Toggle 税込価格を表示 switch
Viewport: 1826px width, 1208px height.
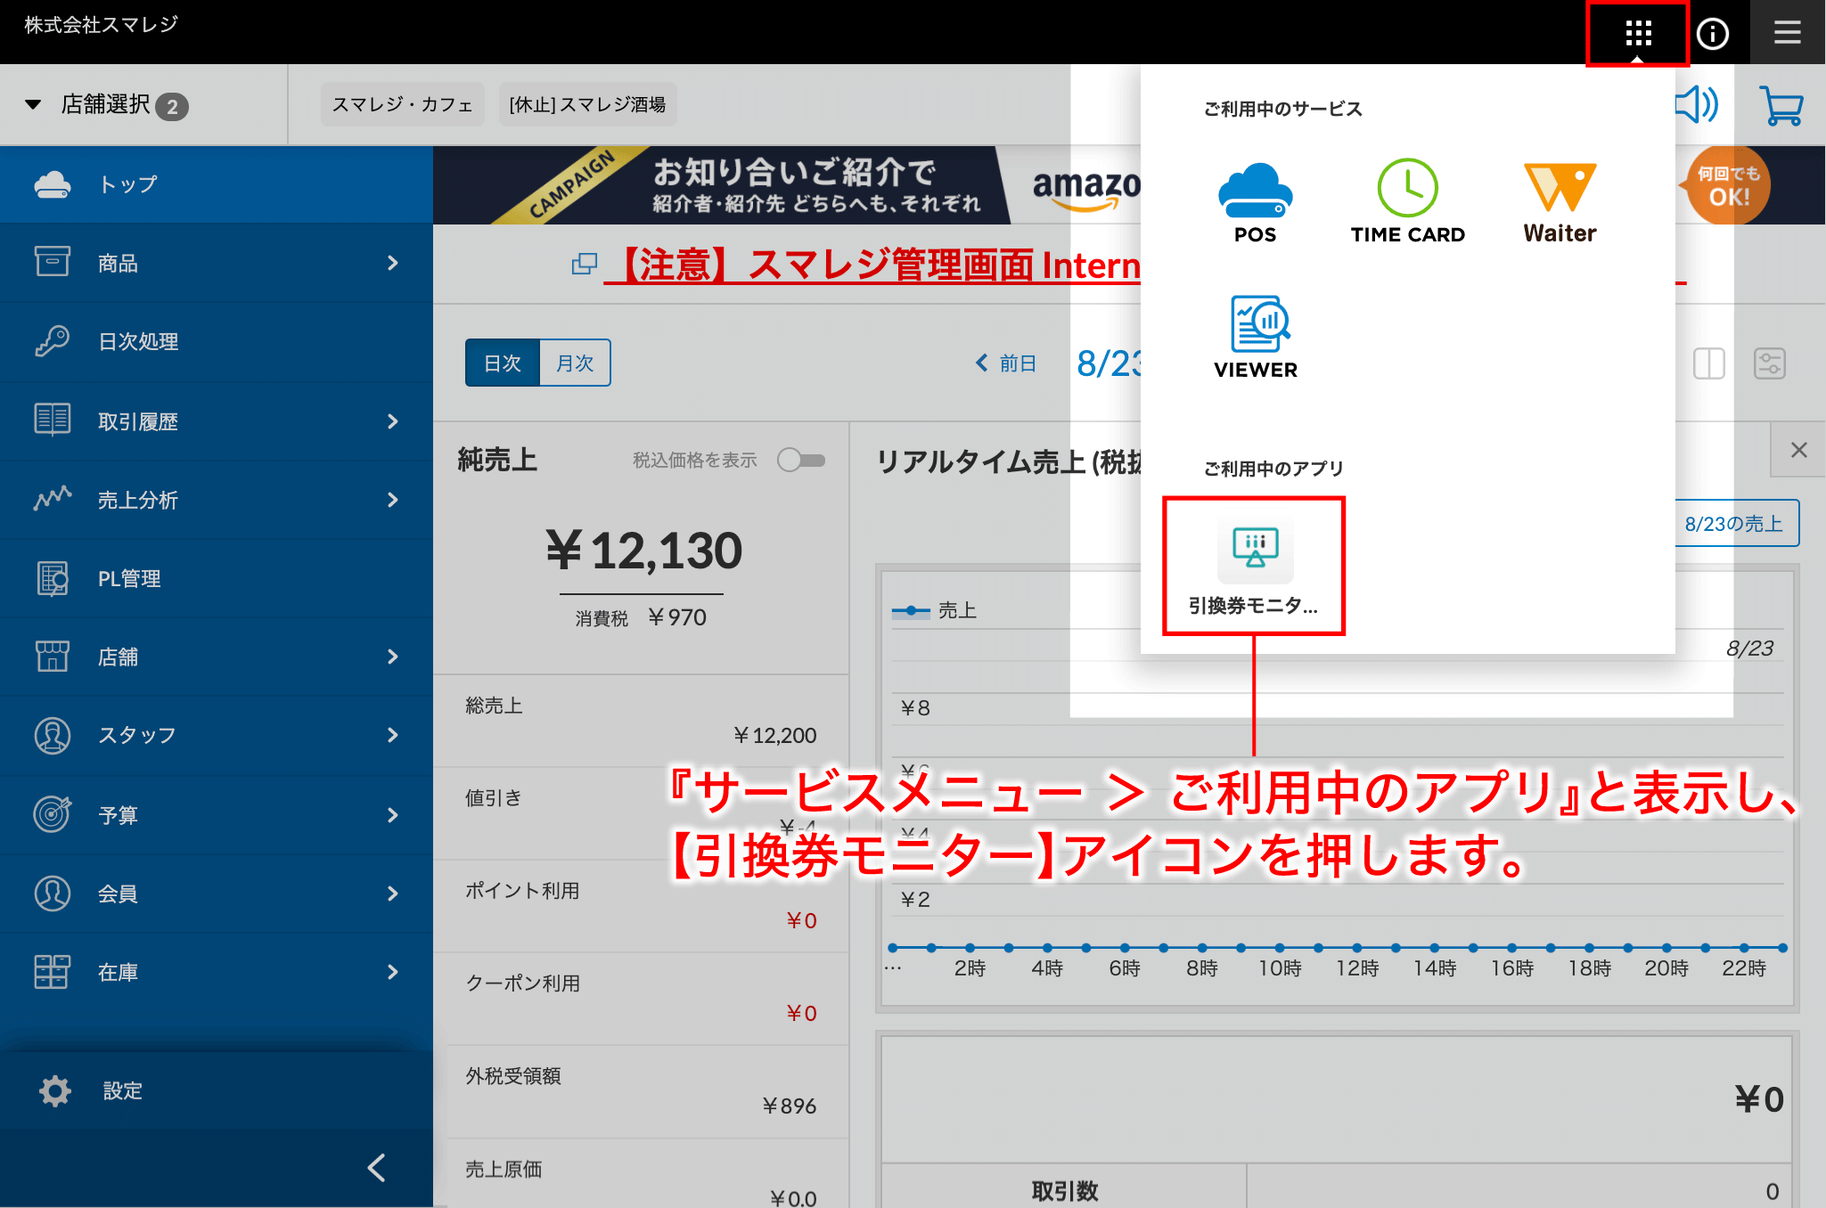pyautogui.click(x=800, y=460)
